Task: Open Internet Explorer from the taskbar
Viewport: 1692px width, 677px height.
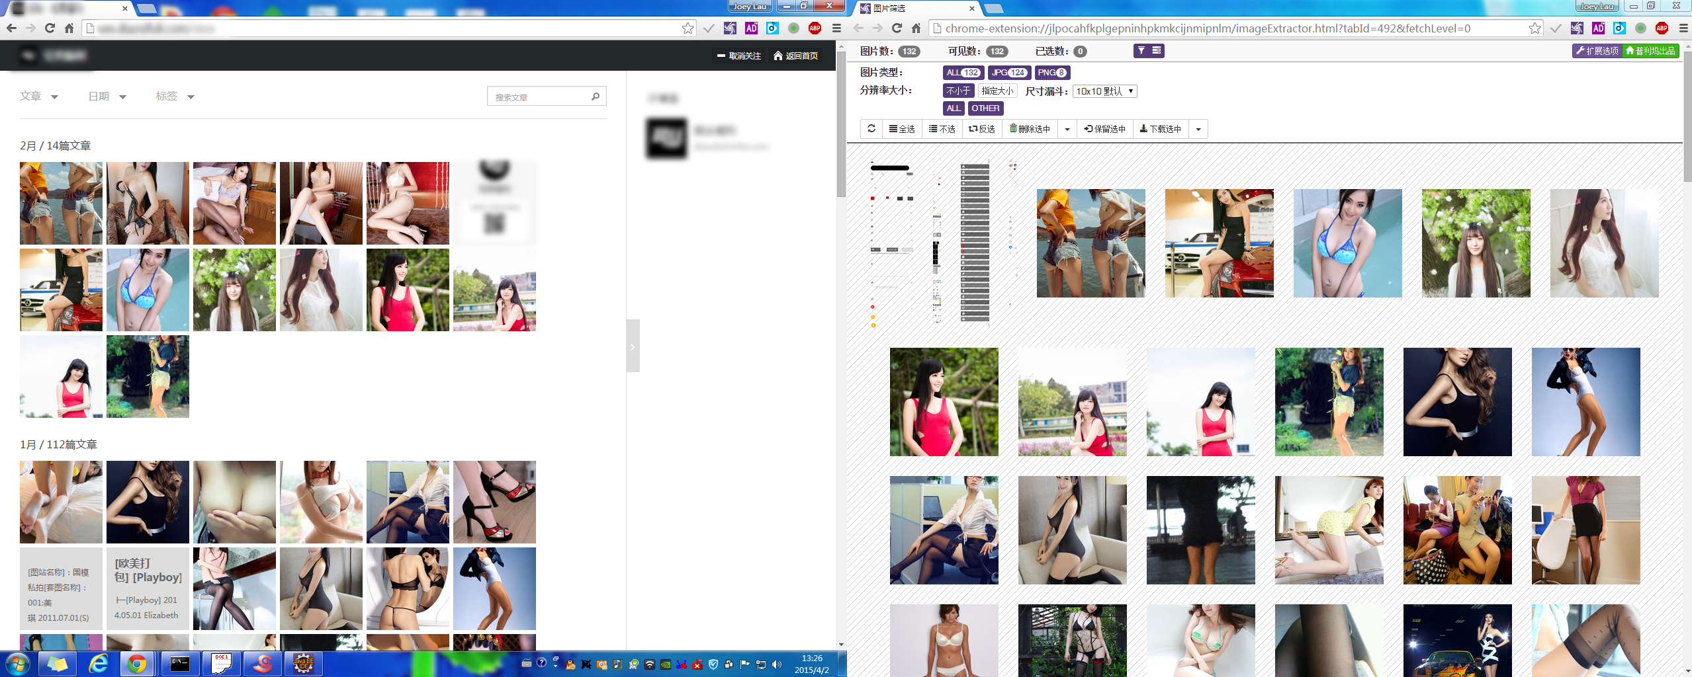Action: click(99, 664)
